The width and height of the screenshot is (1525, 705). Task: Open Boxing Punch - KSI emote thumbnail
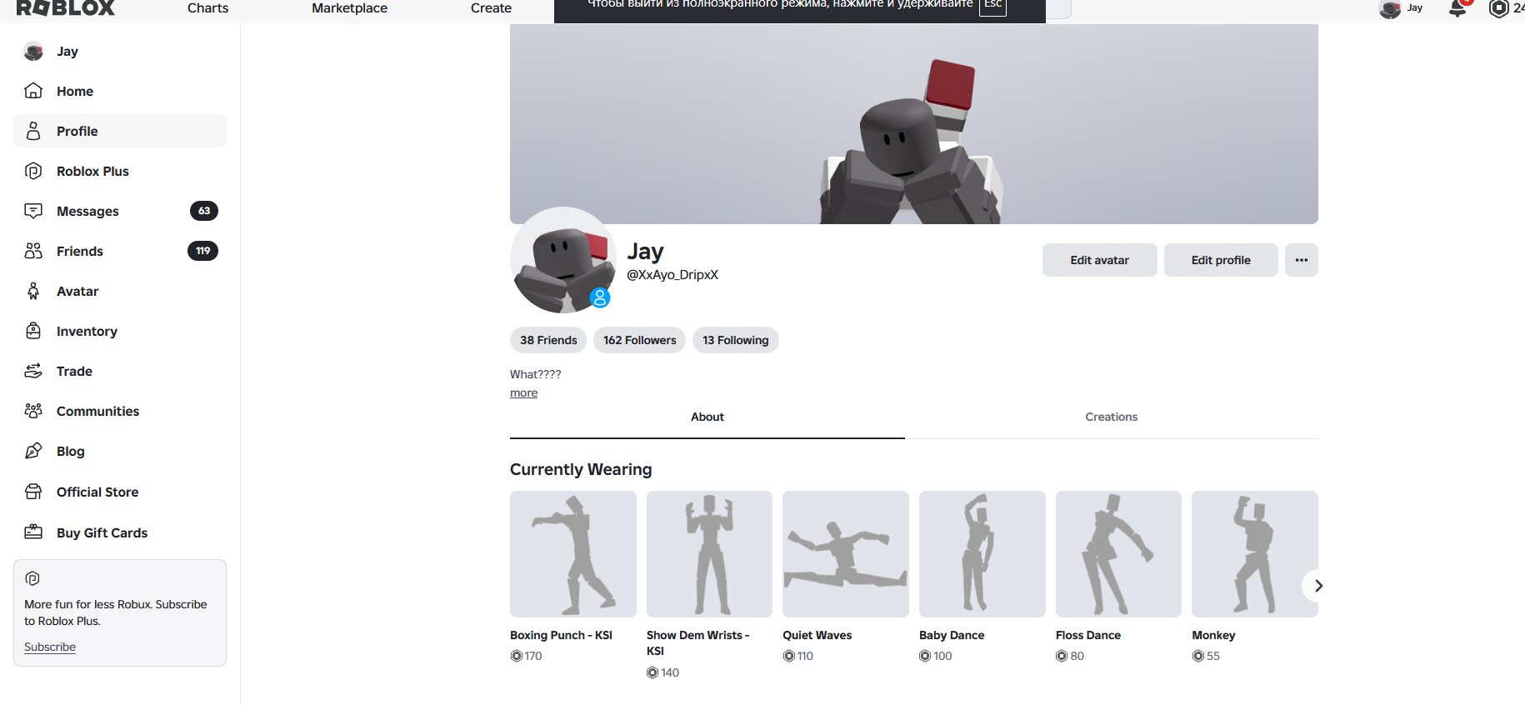pyautogui.click(x=573, y=554)
